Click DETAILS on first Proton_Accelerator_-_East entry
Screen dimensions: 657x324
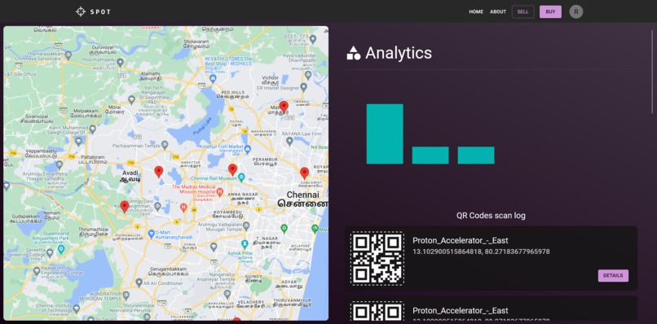click(x=613, y=276)
